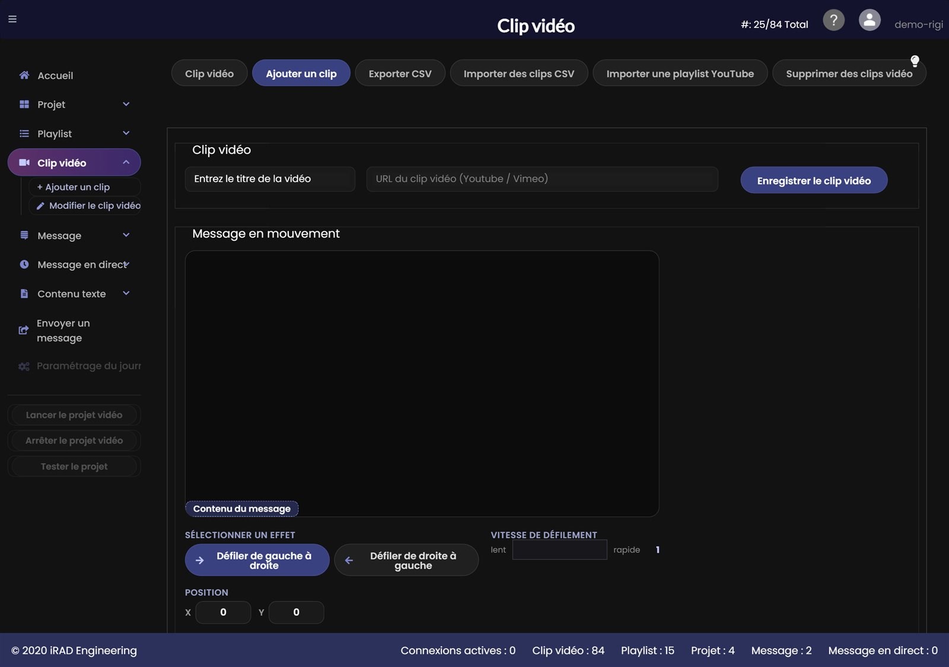Expand the Message en direct chevron
Viewport: 949px width, 667px height.
pyautogui.click(x=127, y=263)
